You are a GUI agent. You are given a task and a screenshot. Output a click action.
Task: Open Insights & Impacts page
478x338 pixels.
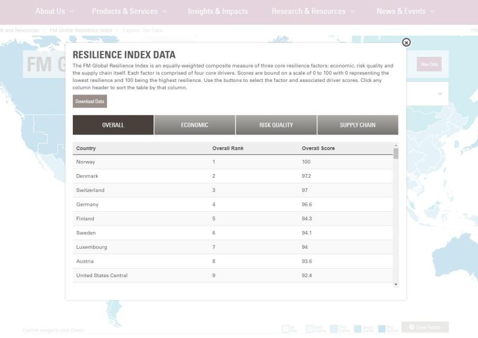coord(217,11)
